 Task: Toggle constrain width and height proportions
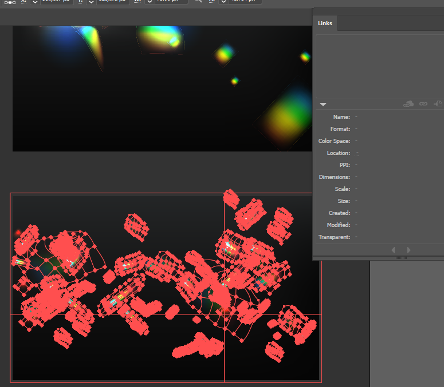(198, 1)
